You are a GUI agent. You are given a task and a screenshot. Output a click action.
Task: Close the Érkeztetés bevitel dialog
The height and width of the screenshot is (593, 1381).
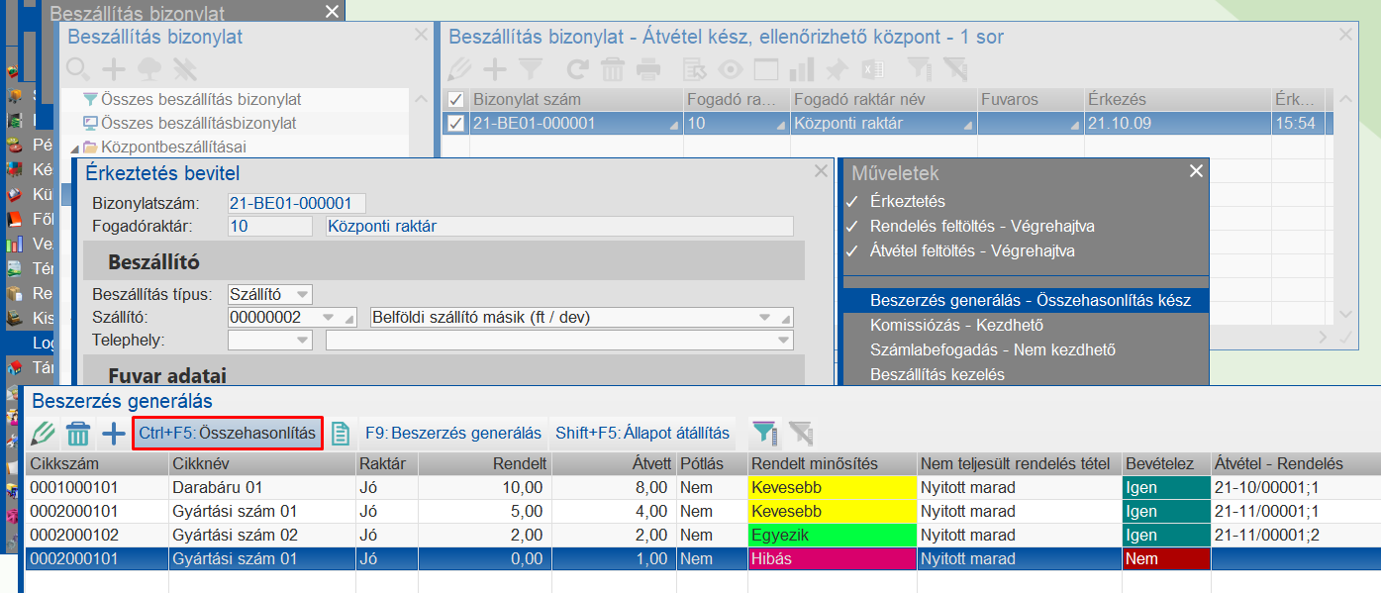(x=821, y=171)
